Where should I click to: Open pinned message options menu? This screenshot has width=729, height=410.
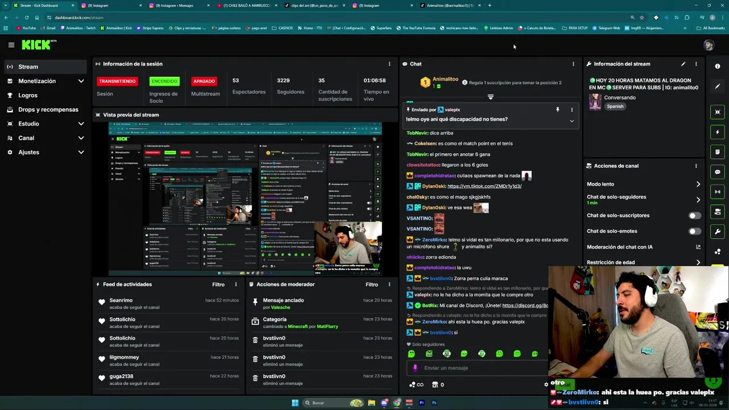click(572, 109)
